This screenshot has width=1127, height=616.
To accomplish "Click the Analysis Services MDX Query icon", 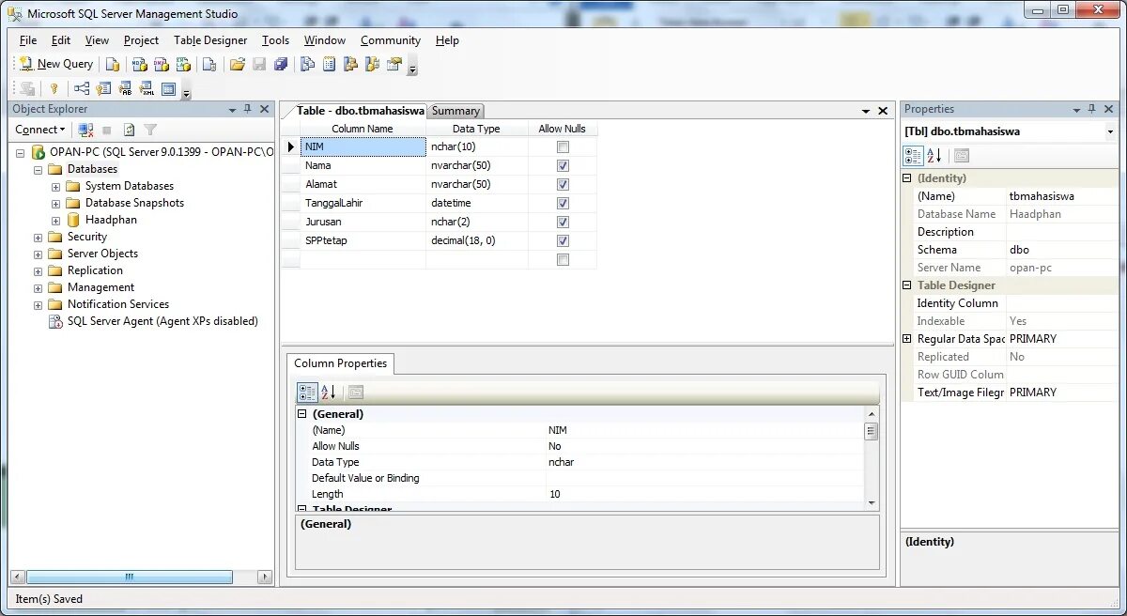I will coord(139,64).
